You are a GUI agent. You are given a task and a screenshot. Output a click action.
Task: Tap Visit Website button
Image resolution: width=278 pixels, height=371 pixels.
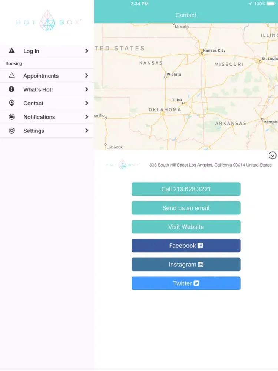[186, 227]
